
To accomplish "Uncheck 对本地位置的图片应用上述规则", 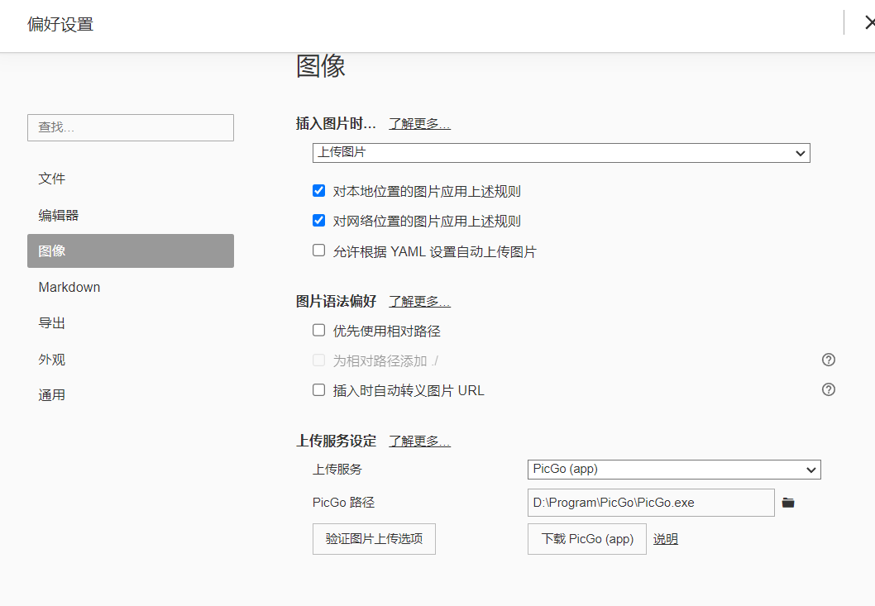I will [318, 191].
